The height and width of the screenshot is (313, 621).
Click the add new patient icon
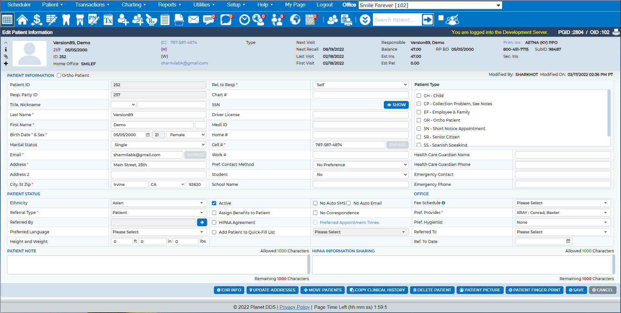pyautogui.click(x=123, y=20)
